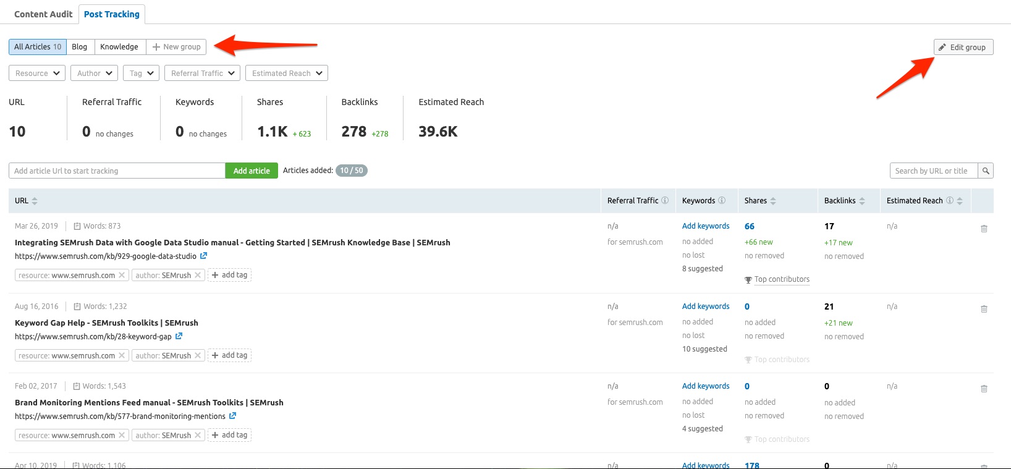Switch to the Content Audit tab
The height and width of the screenshot is (469, 1011).
(43, 14)
